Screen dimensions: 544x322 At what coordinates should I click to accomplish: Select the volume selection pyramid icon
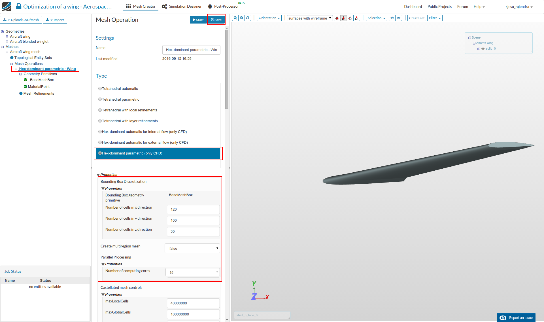point(337,18)
